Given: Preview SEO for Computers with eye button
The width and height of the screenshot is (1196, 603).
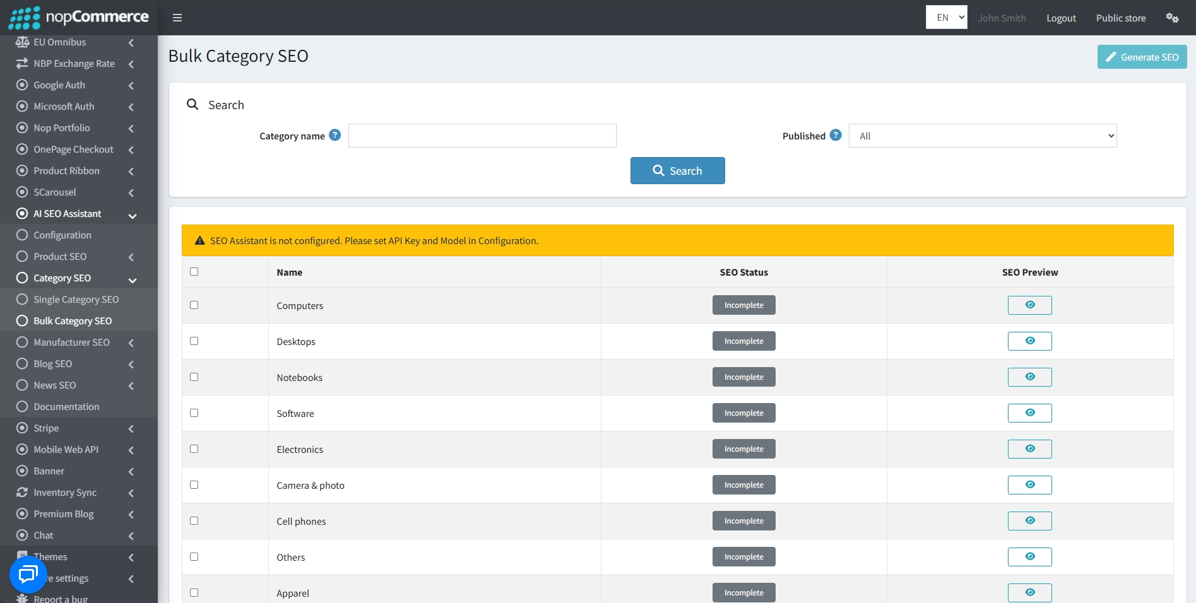Looking at the screenshot, I should click(1029, 305).
